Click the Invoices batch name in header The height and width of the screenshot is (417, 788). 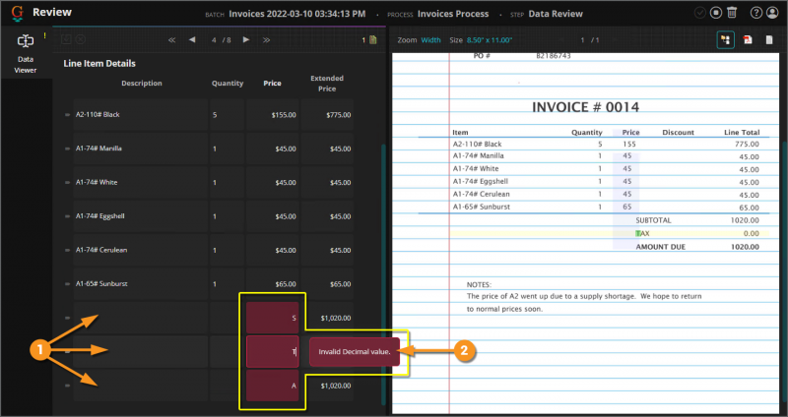(x=297, y=14)
